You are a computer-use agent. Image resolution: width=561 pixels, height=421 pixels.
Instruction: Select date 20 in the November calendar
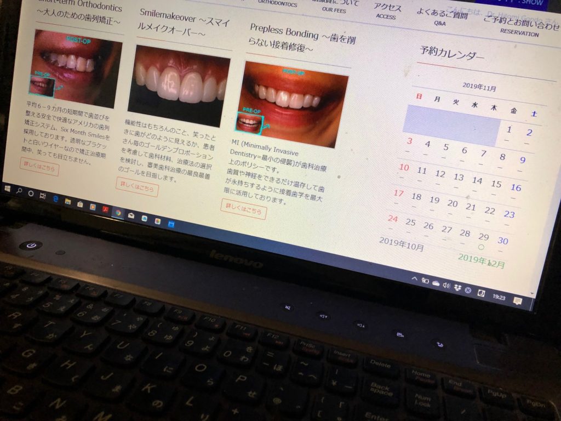pos(452,203)
